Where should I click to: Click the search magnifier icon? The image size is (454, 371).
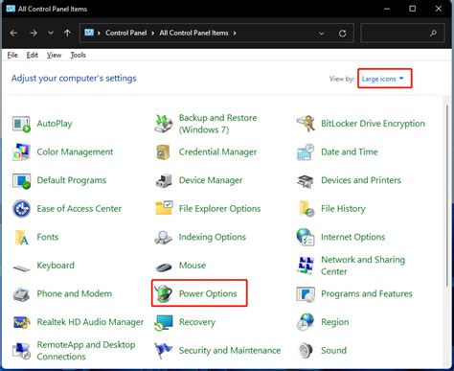pos(433,34)
